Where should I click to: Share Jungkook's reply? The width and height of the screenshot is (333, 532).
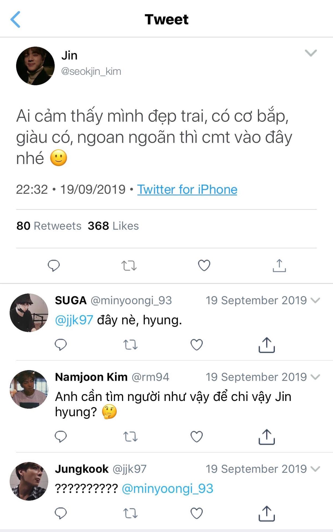pos(266,513)
